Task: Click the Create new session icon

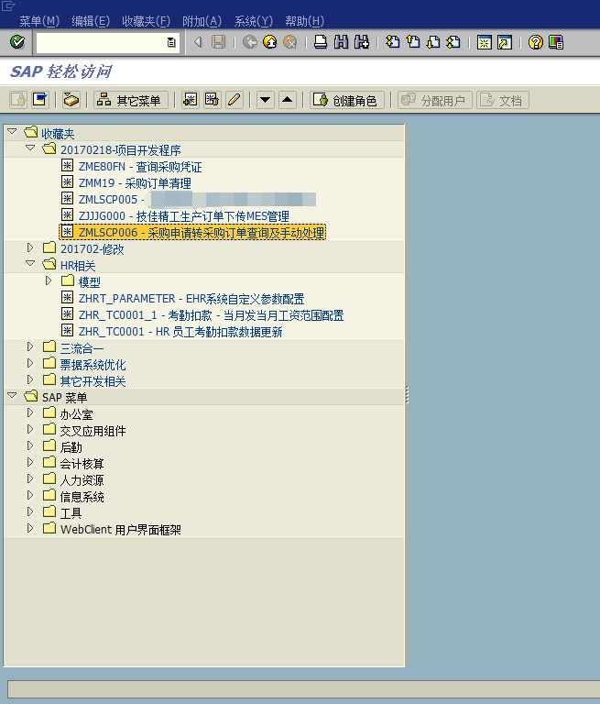Action: tap(485, 42)
